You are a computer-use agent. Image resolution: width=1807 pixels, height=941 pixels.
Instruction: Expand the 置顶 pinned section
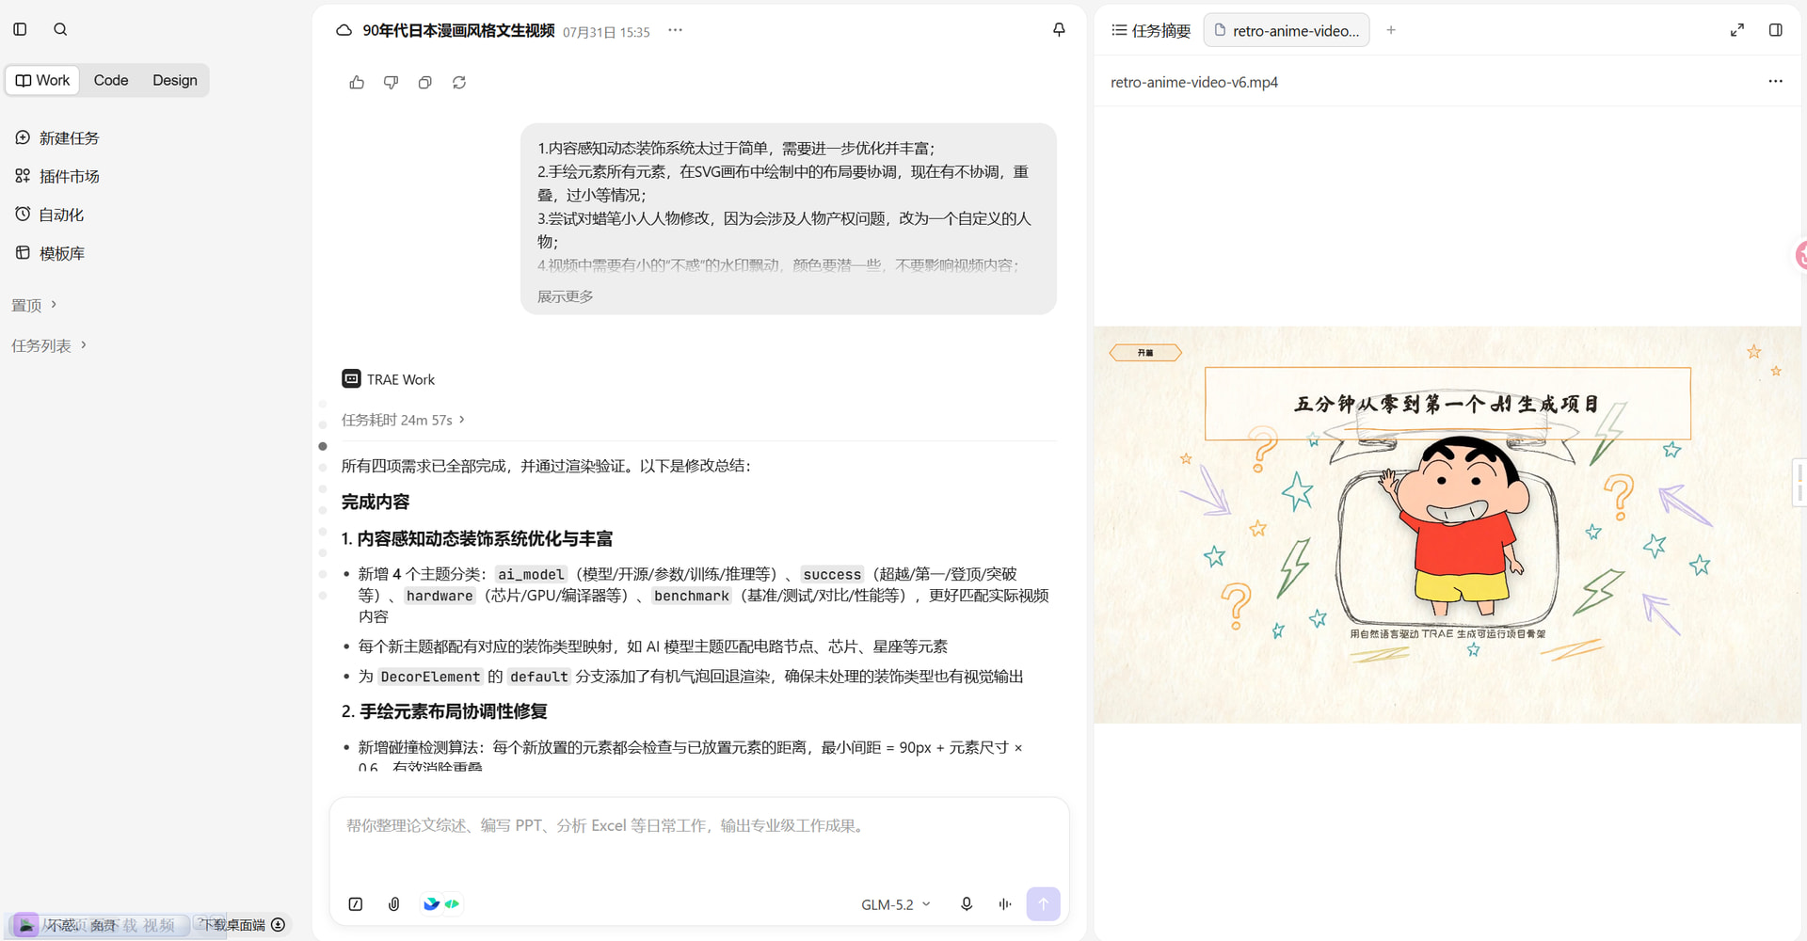tap(34, 305)
